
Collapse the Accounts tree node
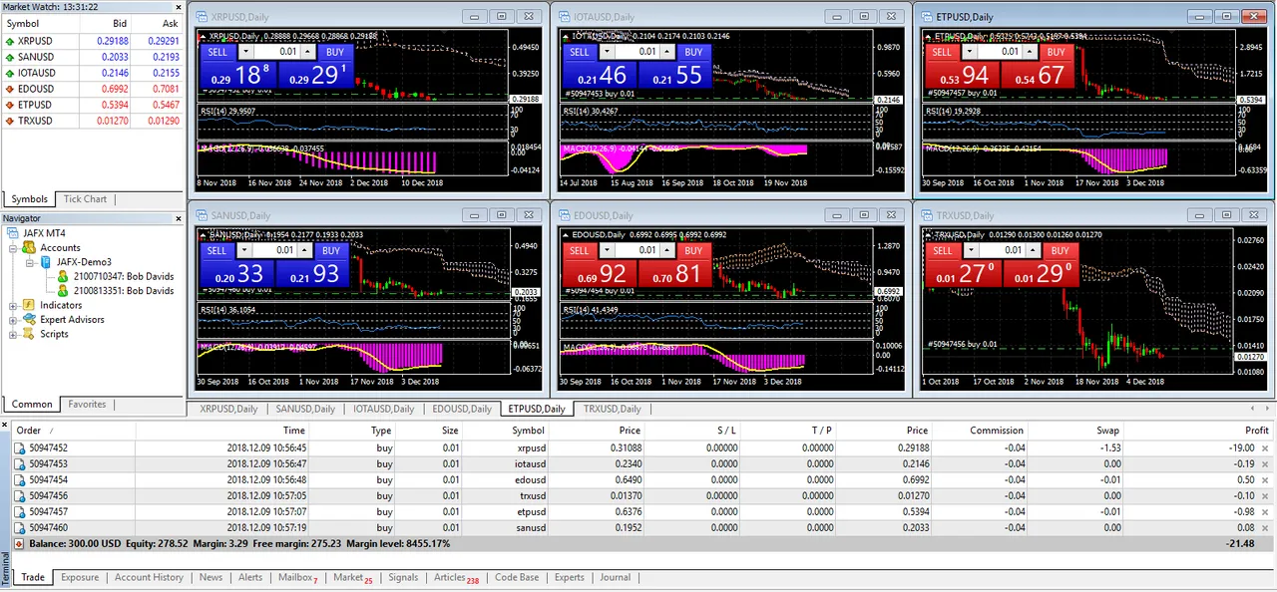click(14, 248)
